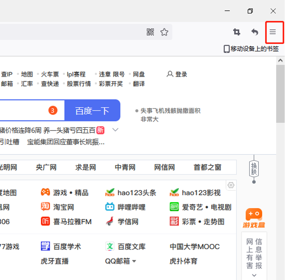Open the 淘宝网 link
This screenshot has height=280, width=285.
click(x=64, y=207)
